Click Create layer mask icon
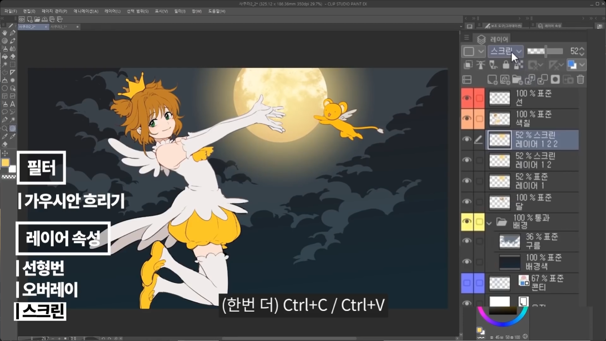Viewport: 606px width, 341px height. pos(555,80)
